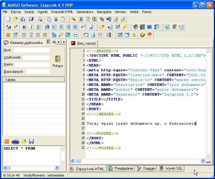Center the text alignment
The width and height of the screenshot is (215, 179).
click(x=61, y=27)
